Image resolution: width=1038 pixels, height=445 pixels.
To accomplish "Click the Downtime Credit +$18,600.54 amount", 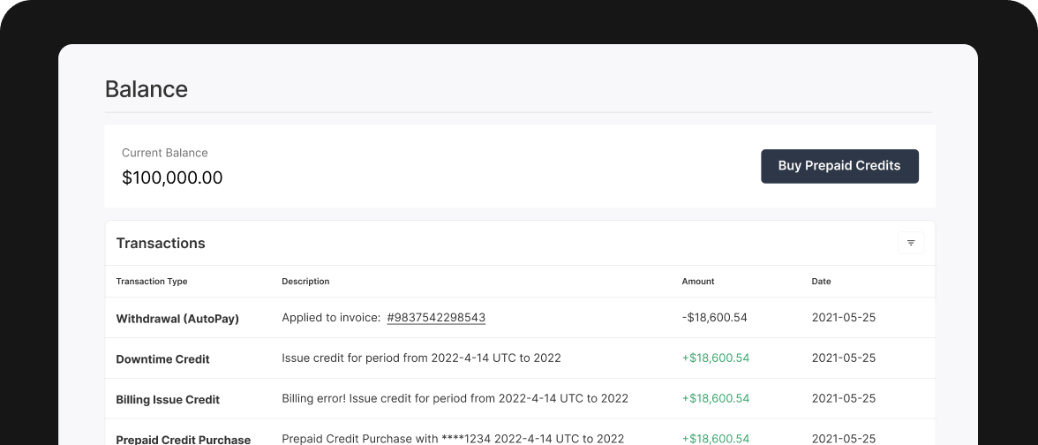I will pos(716,358).
